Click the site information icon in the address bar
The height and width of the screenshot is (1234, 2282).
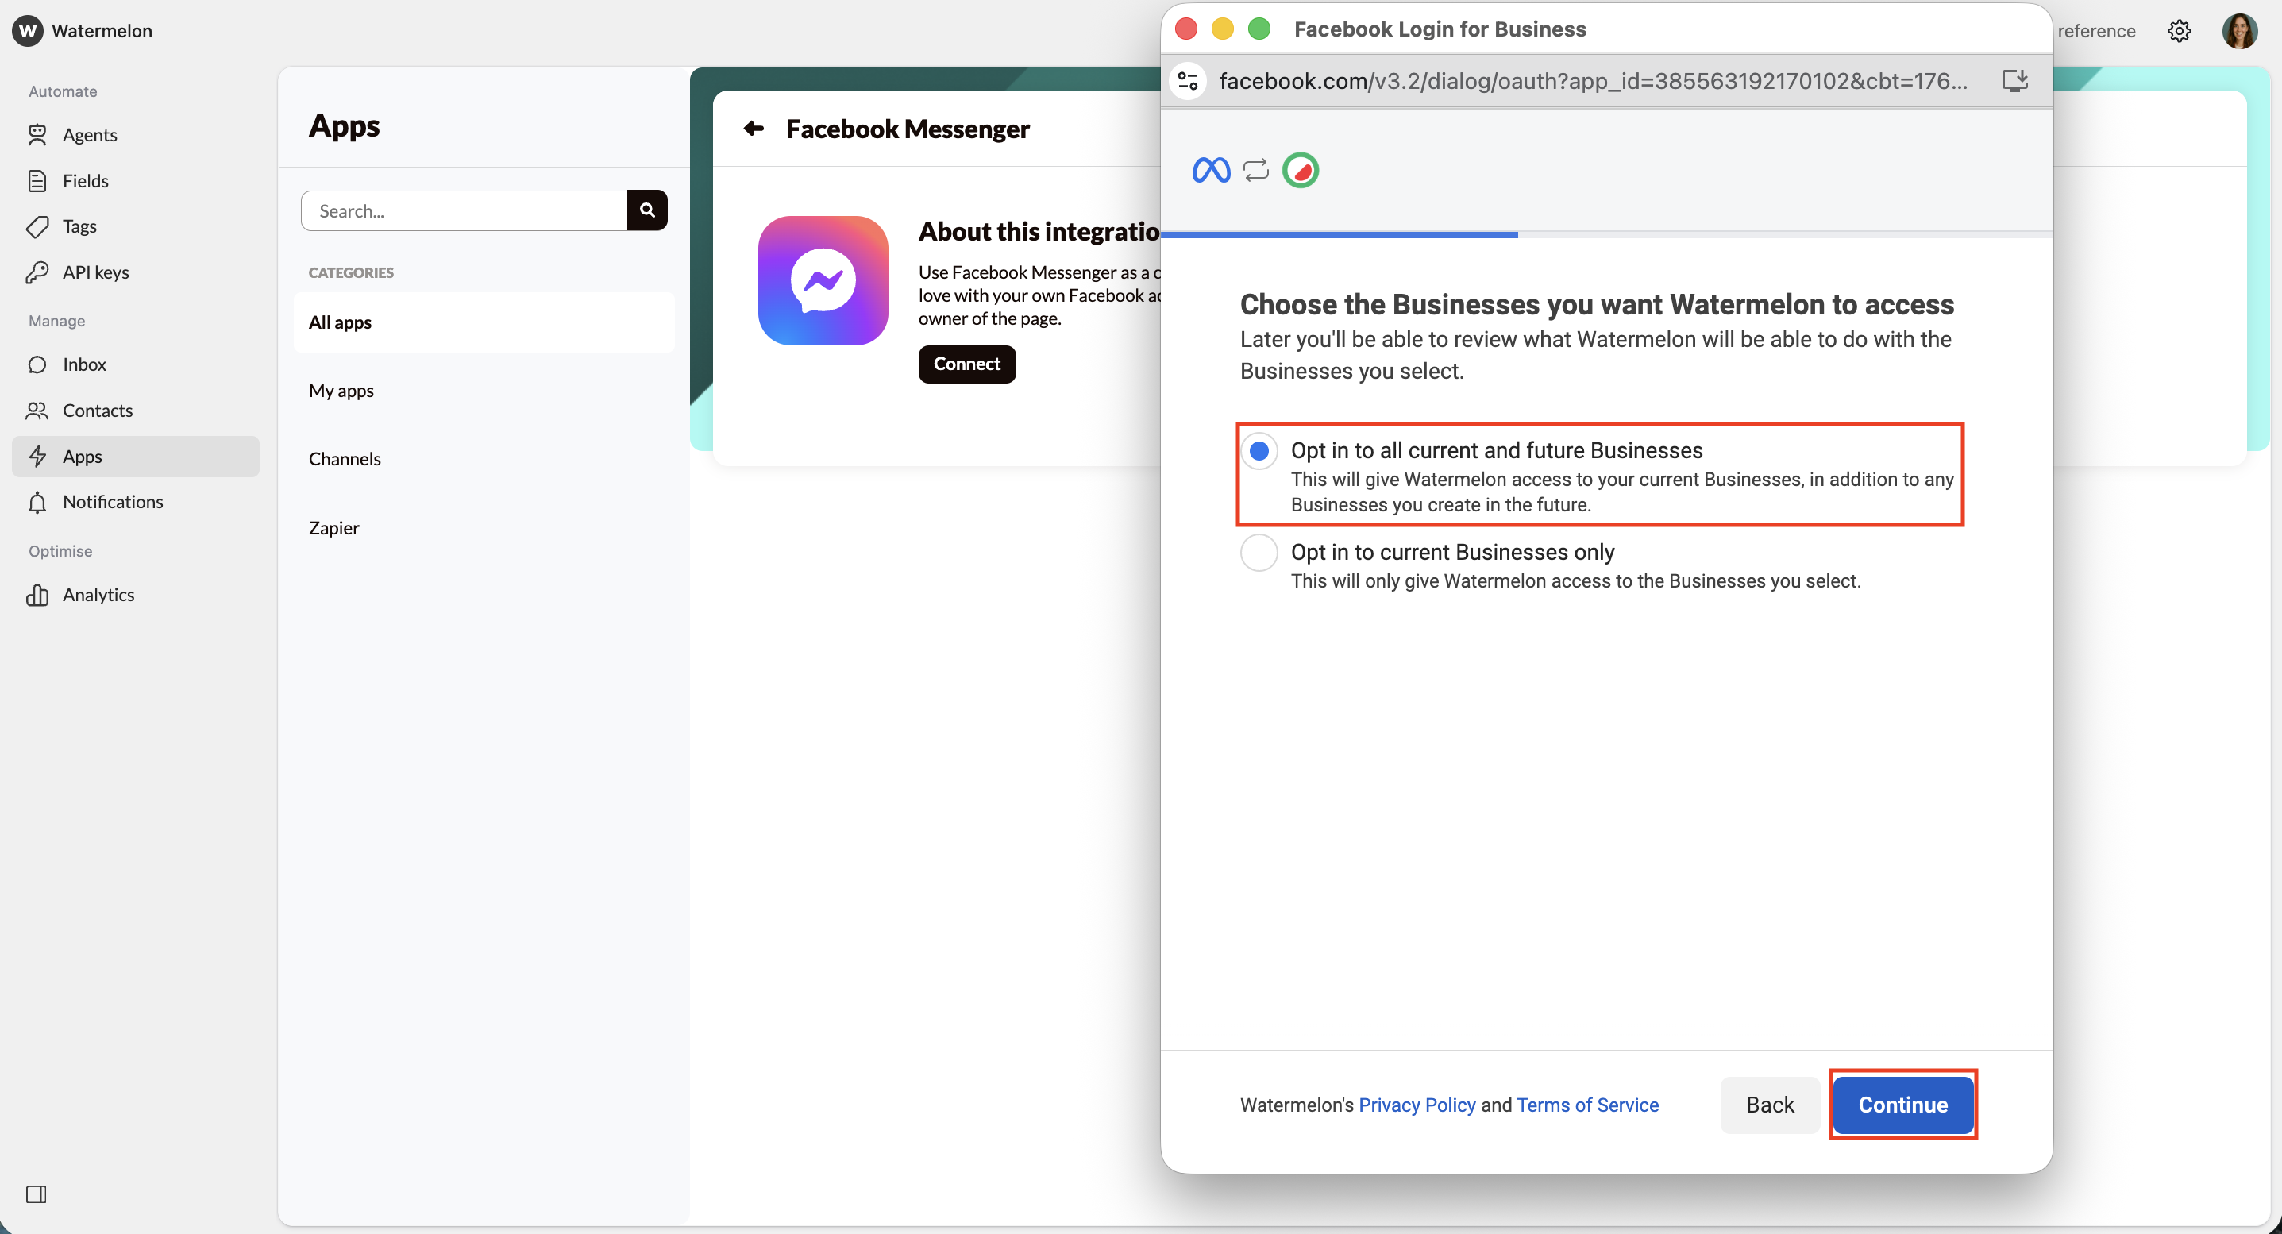coord(1187,81)
